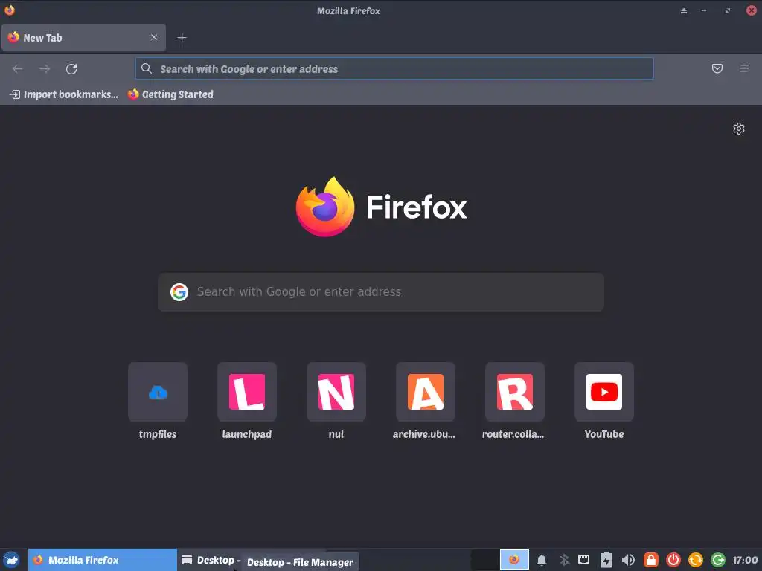Viewport: 762px width, 571px height.
Task: Click the title bar eject-style keep-above button
Action: 684,10
